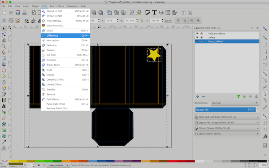Hide the base_cutlines layer via eye
269x168 pixels.
(197, 41)
